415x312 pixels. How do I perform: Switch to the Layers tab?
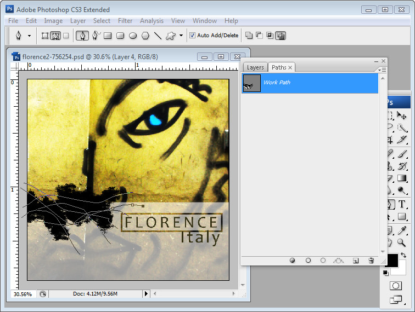(255, 67)
